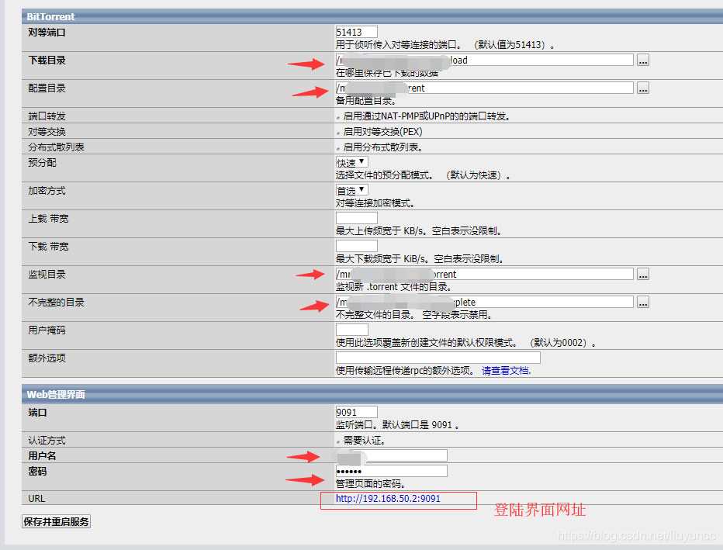Viewport: 723px width, 550px height.
Task: Click the 对等端口 field showing 51413
Action: coord(356,32)
